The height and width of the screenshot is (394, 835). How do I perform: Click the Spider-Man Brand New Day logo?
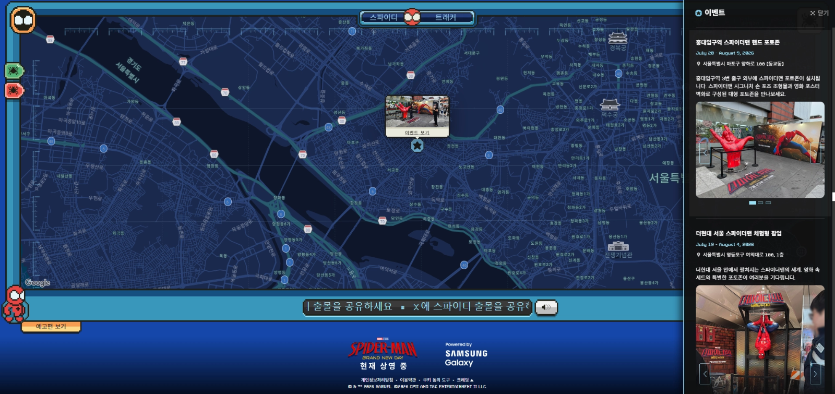click(384, 349)
